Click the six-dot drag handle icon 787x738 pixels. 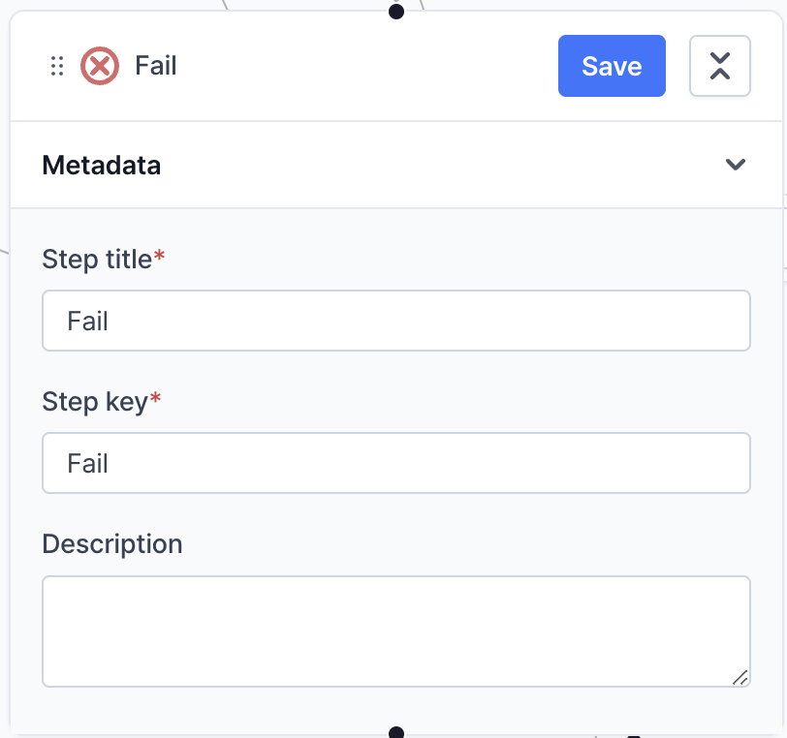pyautogui.click(x=57, y=66)
